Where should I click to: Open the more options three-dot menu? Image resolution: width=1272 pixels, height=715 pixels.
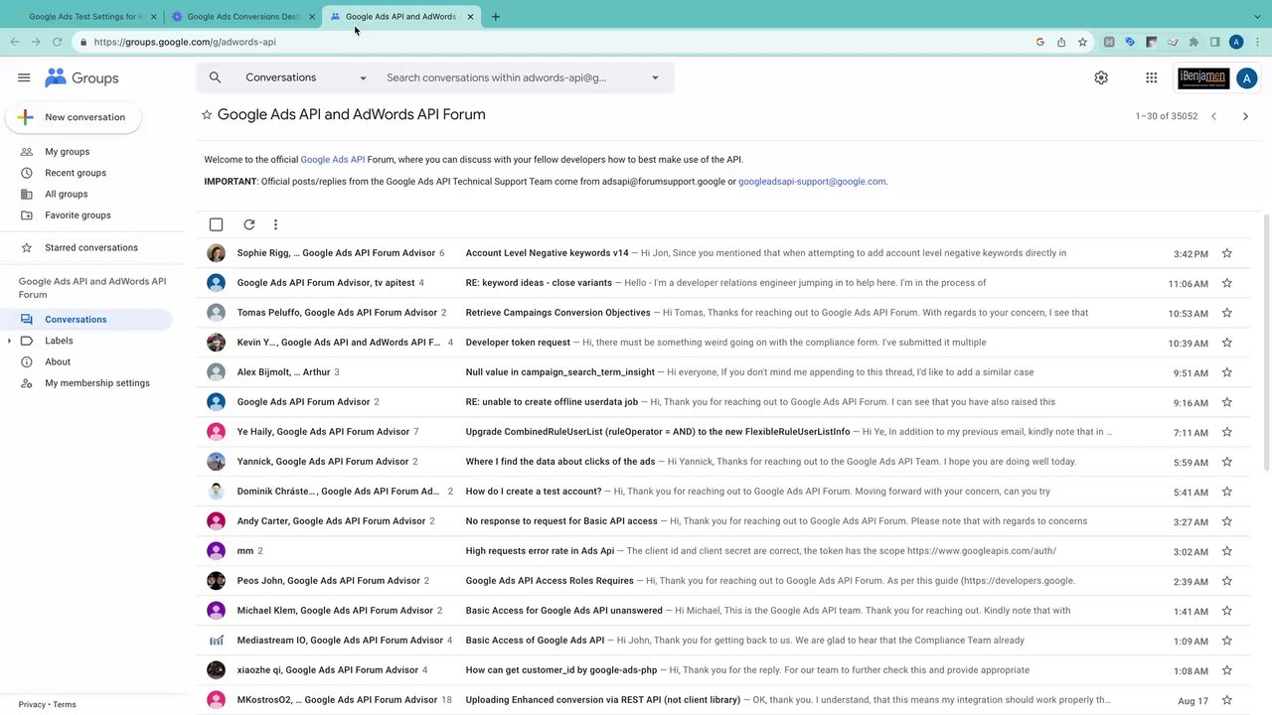pyautogui.click(x=275, y=224)
